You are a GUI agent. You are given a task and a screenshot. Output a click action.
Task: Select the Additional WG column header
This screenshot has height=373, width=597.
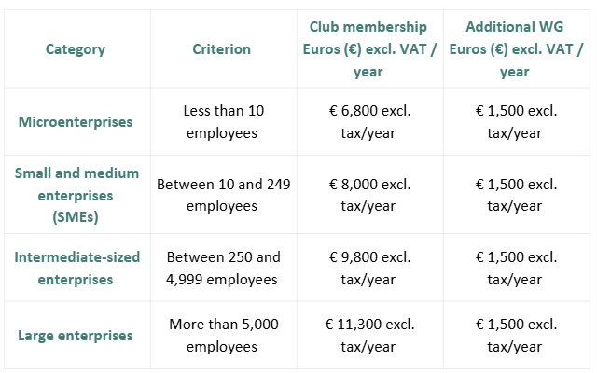515,49
